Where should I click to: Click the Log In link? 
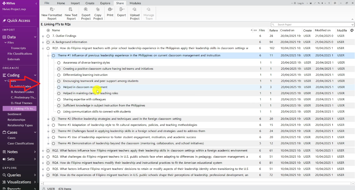pos(301,3)
